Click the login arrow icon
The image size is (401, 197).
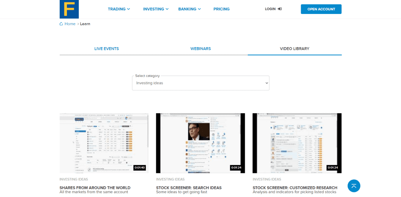[x=280, y=9]
